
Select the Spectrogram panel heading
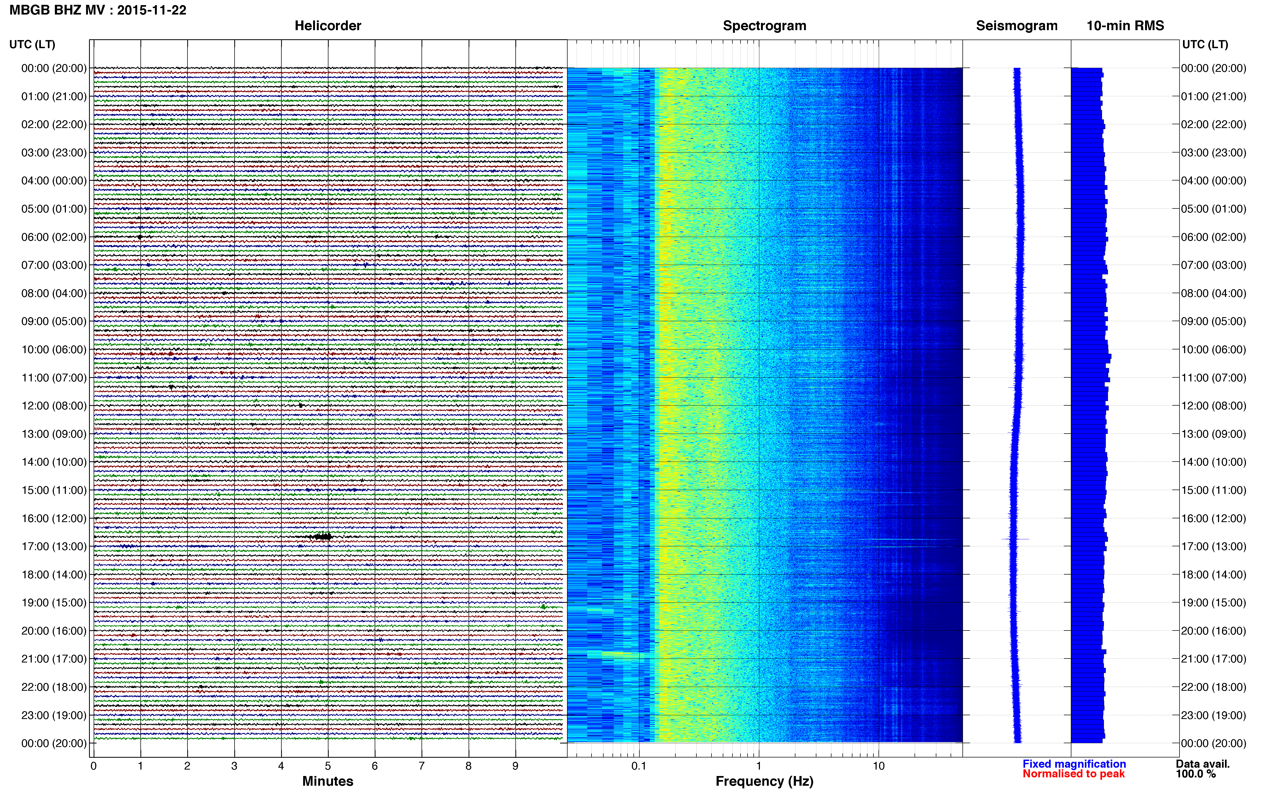[x=764, y=26]
